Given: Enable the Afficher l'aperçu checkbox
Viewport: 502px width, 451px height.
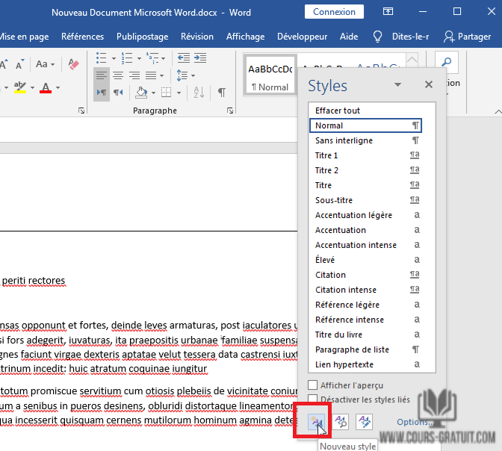Looking at the screenshot, I should pyautogui.click(x=312, y=385).
